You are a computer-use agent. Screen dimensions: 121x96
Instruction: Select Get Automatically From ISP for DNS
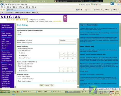18,64
